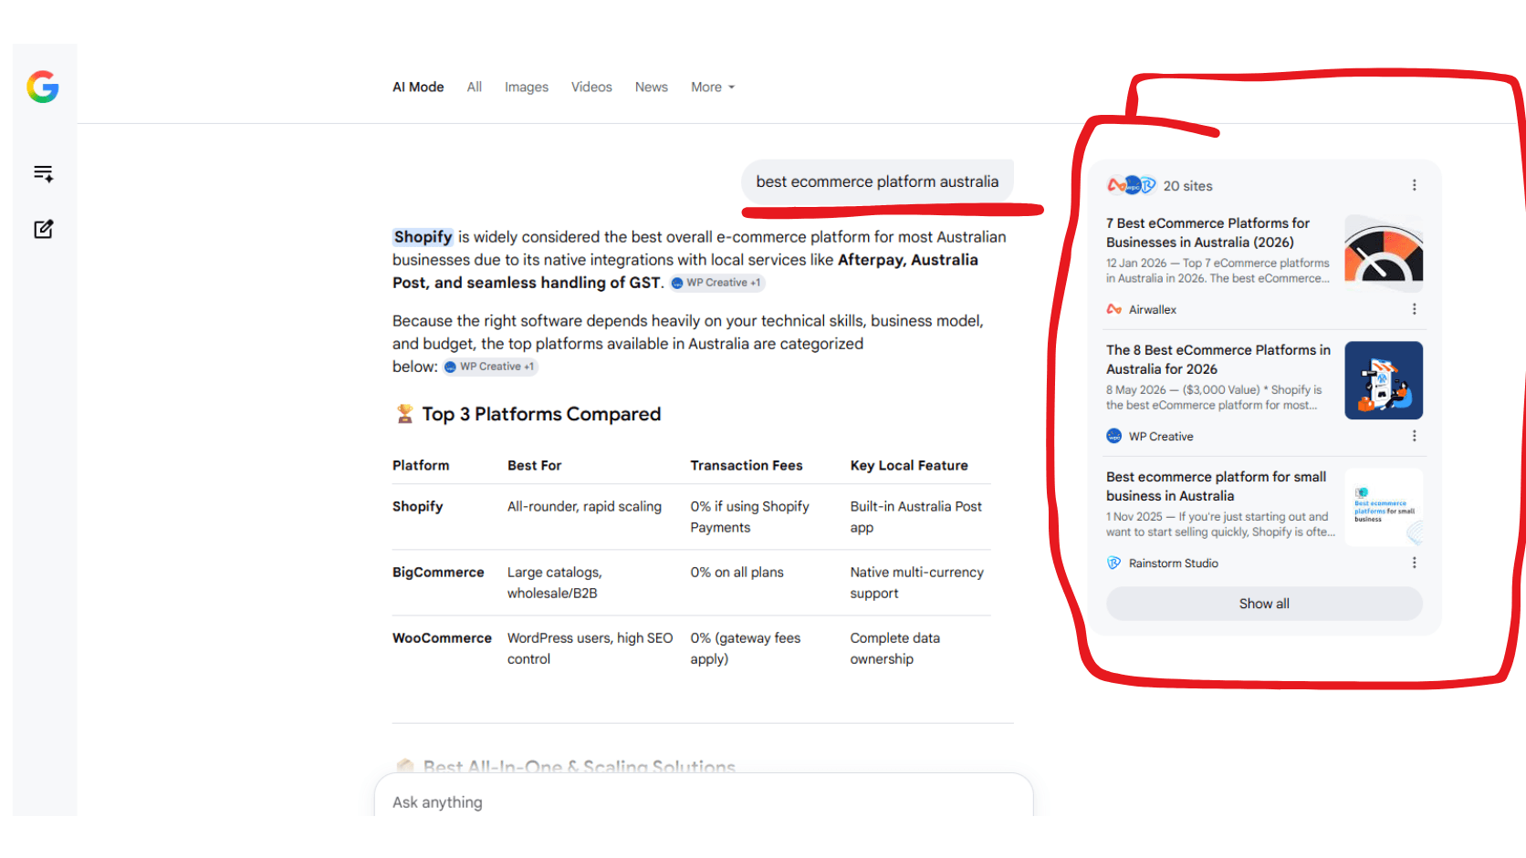This screenshot has height=858, width=1526.
Task: Open the Videos tab
Action: [591, 87]
